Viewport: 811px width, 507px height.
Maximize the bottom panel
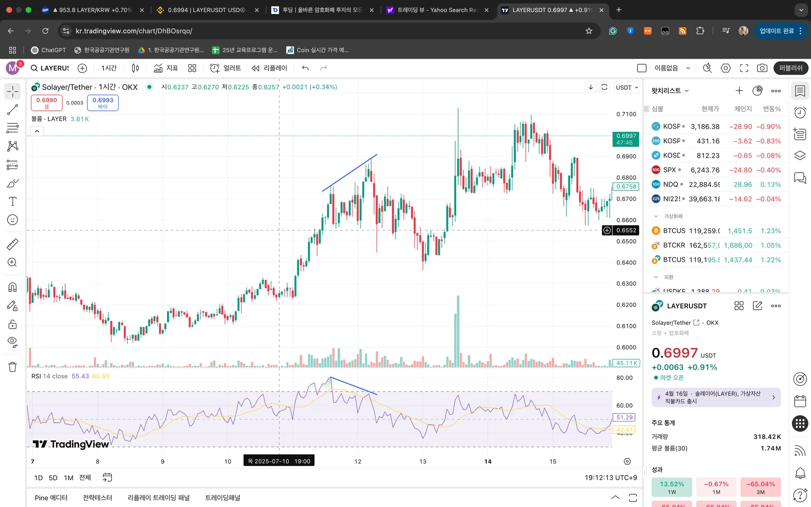[633, 498]
